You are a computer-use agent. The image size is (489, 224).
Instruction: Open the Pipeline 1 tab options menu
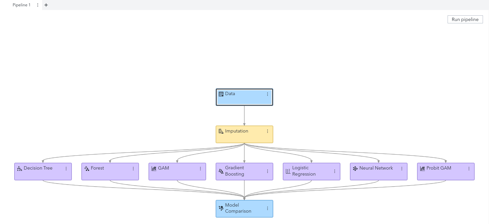(37, 5)
